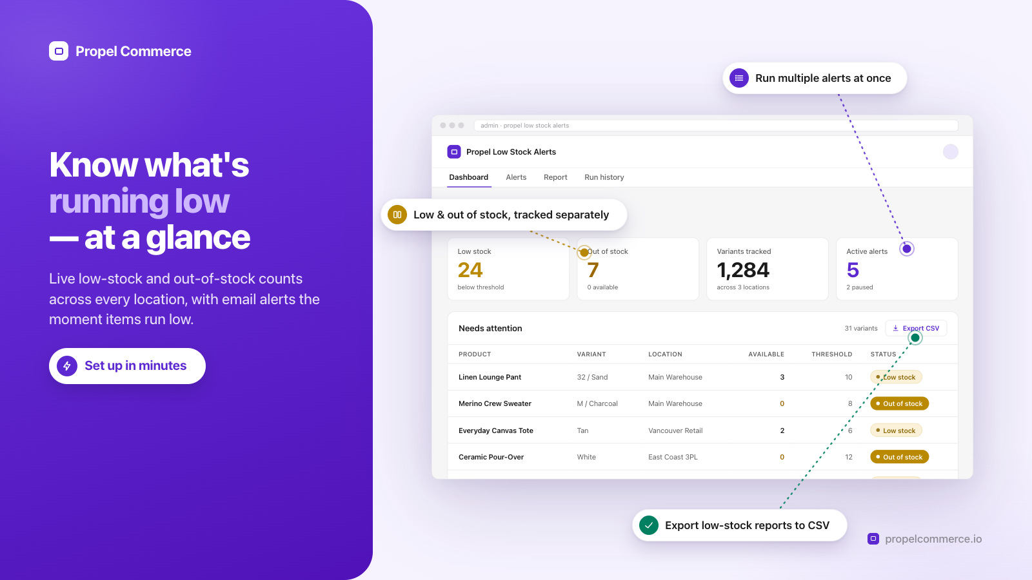Screen dimensions: 1032x580
Task: Click Out of stock badge for Ceramic Pour-Over
Action: click(x=900, y=457)
